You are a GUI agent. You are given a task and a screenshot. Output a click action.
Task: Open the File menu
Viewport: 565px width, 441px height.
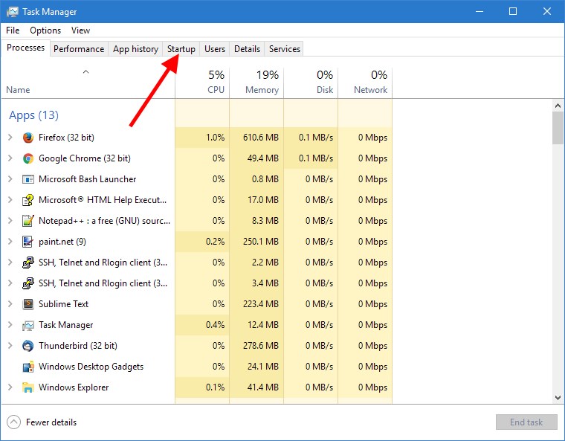pos(13,30)
